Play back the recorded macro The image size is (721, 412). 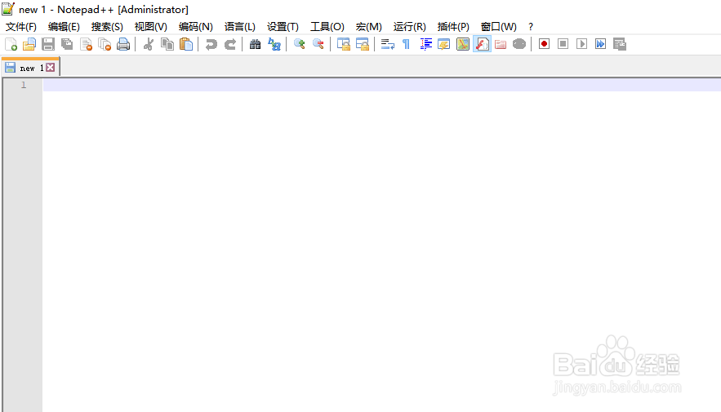581,44
